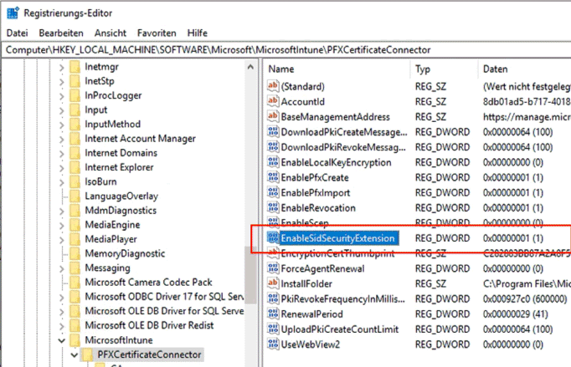Image resolution: width=571 pixels, height=367 pixels.
Task: Click the RenewalPeriod DWORD icon
Action: pos(273,313)
